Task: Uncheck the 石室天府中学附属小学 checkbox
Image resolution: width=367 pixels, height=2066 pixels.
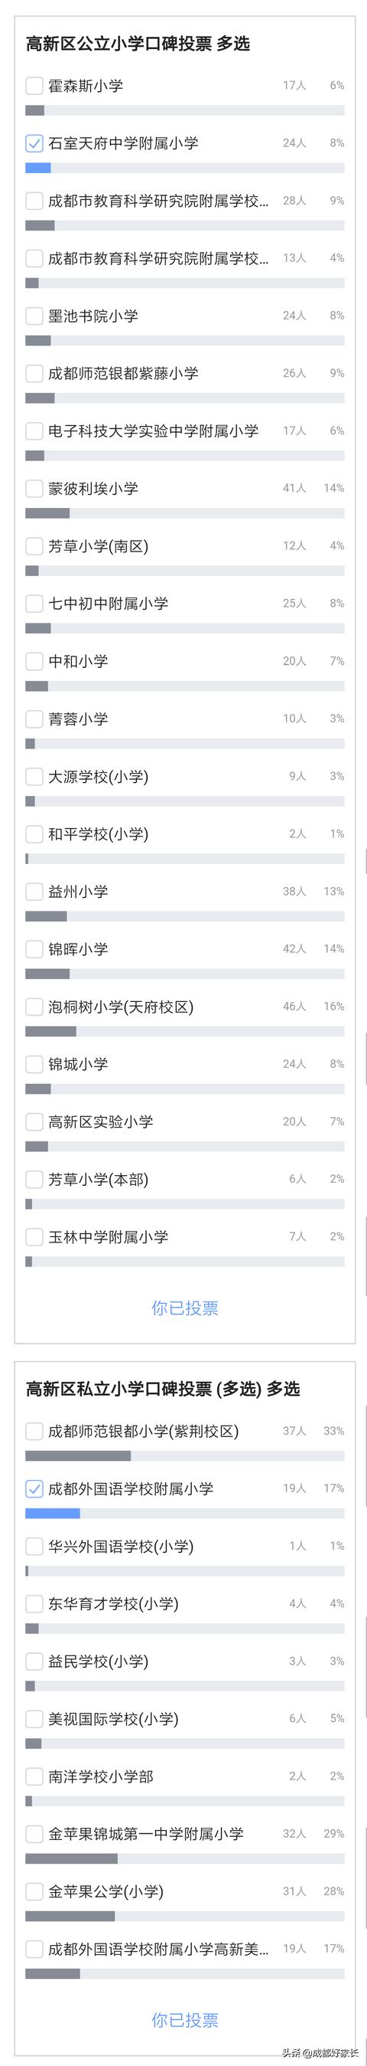Action: coord(34,143)
